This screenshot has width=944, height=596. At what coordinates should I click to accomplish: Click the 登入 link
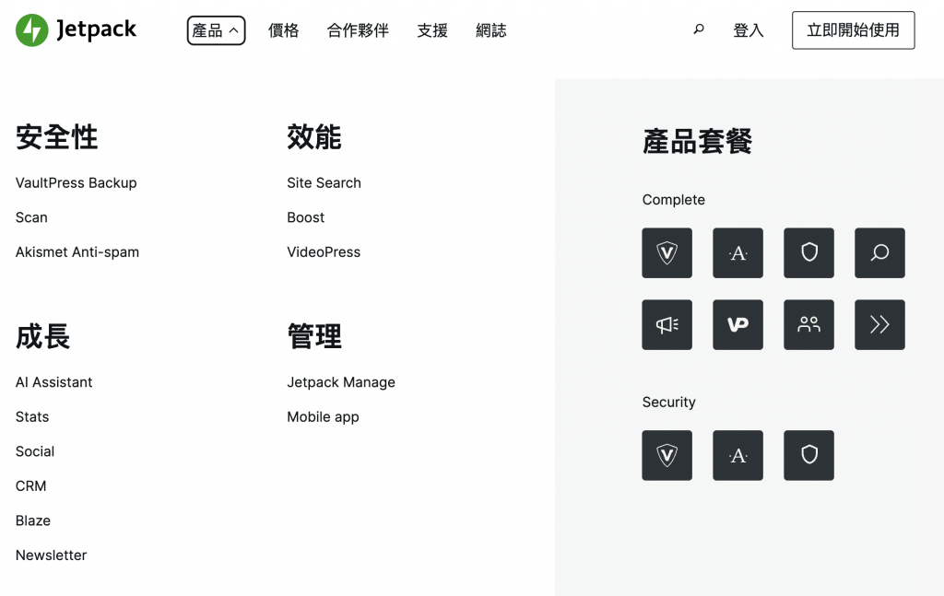(749, 30)
